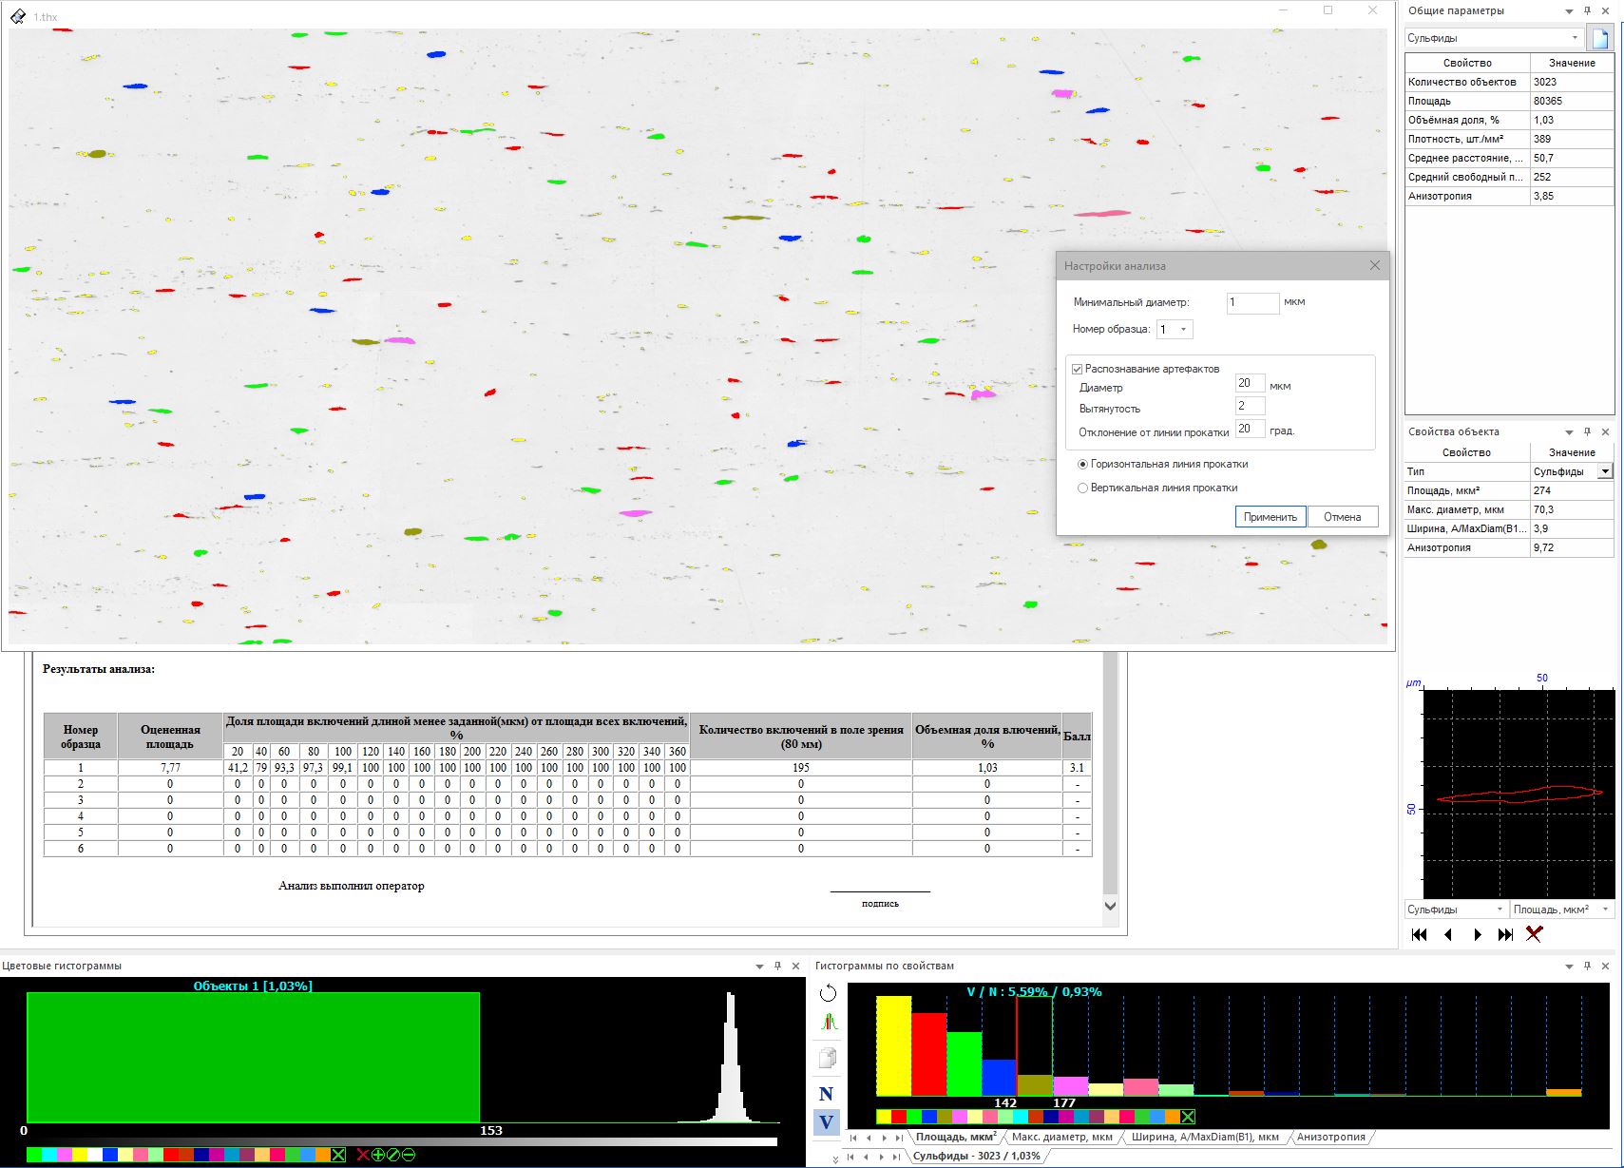Expand the double-chevron at histogram panel bottom
The height and width of the screenshot is (1168, 1624).
tap(835, 1158)
